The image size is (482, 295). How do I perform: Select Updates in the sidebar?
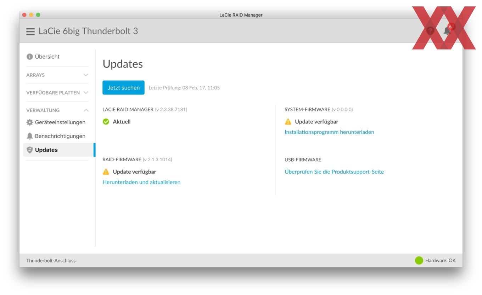[x=59, y=150]
